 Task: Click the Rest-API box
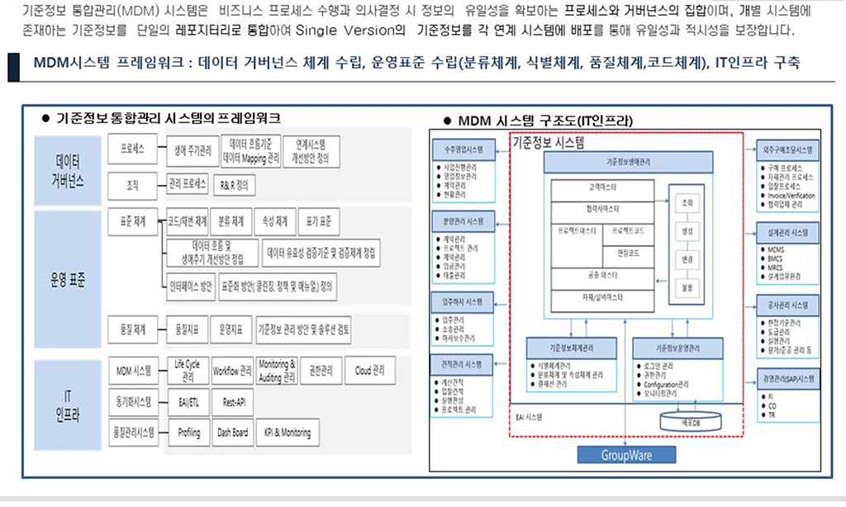click(x=234, y=402)
